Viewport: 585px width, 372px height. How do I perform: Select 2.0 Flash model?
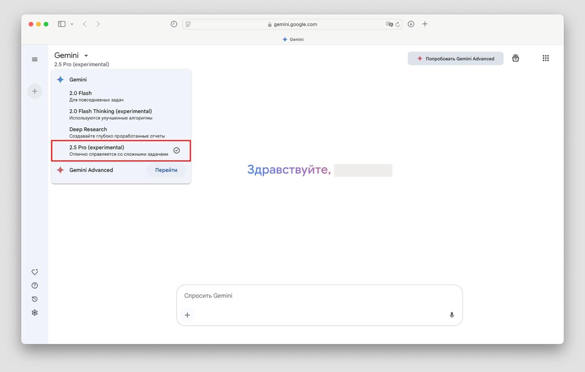tap(121, 96)
